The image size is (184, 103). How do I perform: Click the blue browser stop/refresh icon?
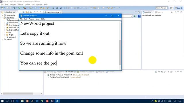139,16
